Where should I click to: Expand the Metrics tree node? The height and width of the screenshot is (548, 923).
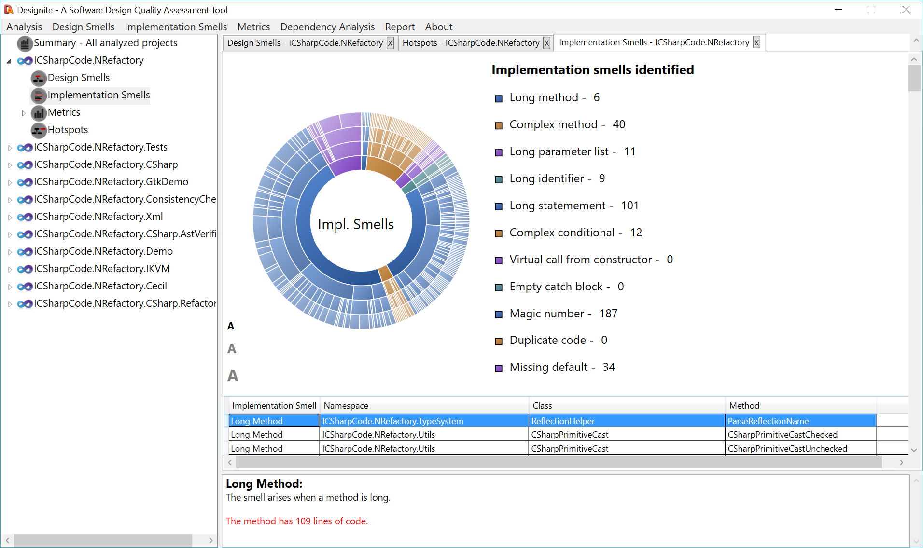23,113
